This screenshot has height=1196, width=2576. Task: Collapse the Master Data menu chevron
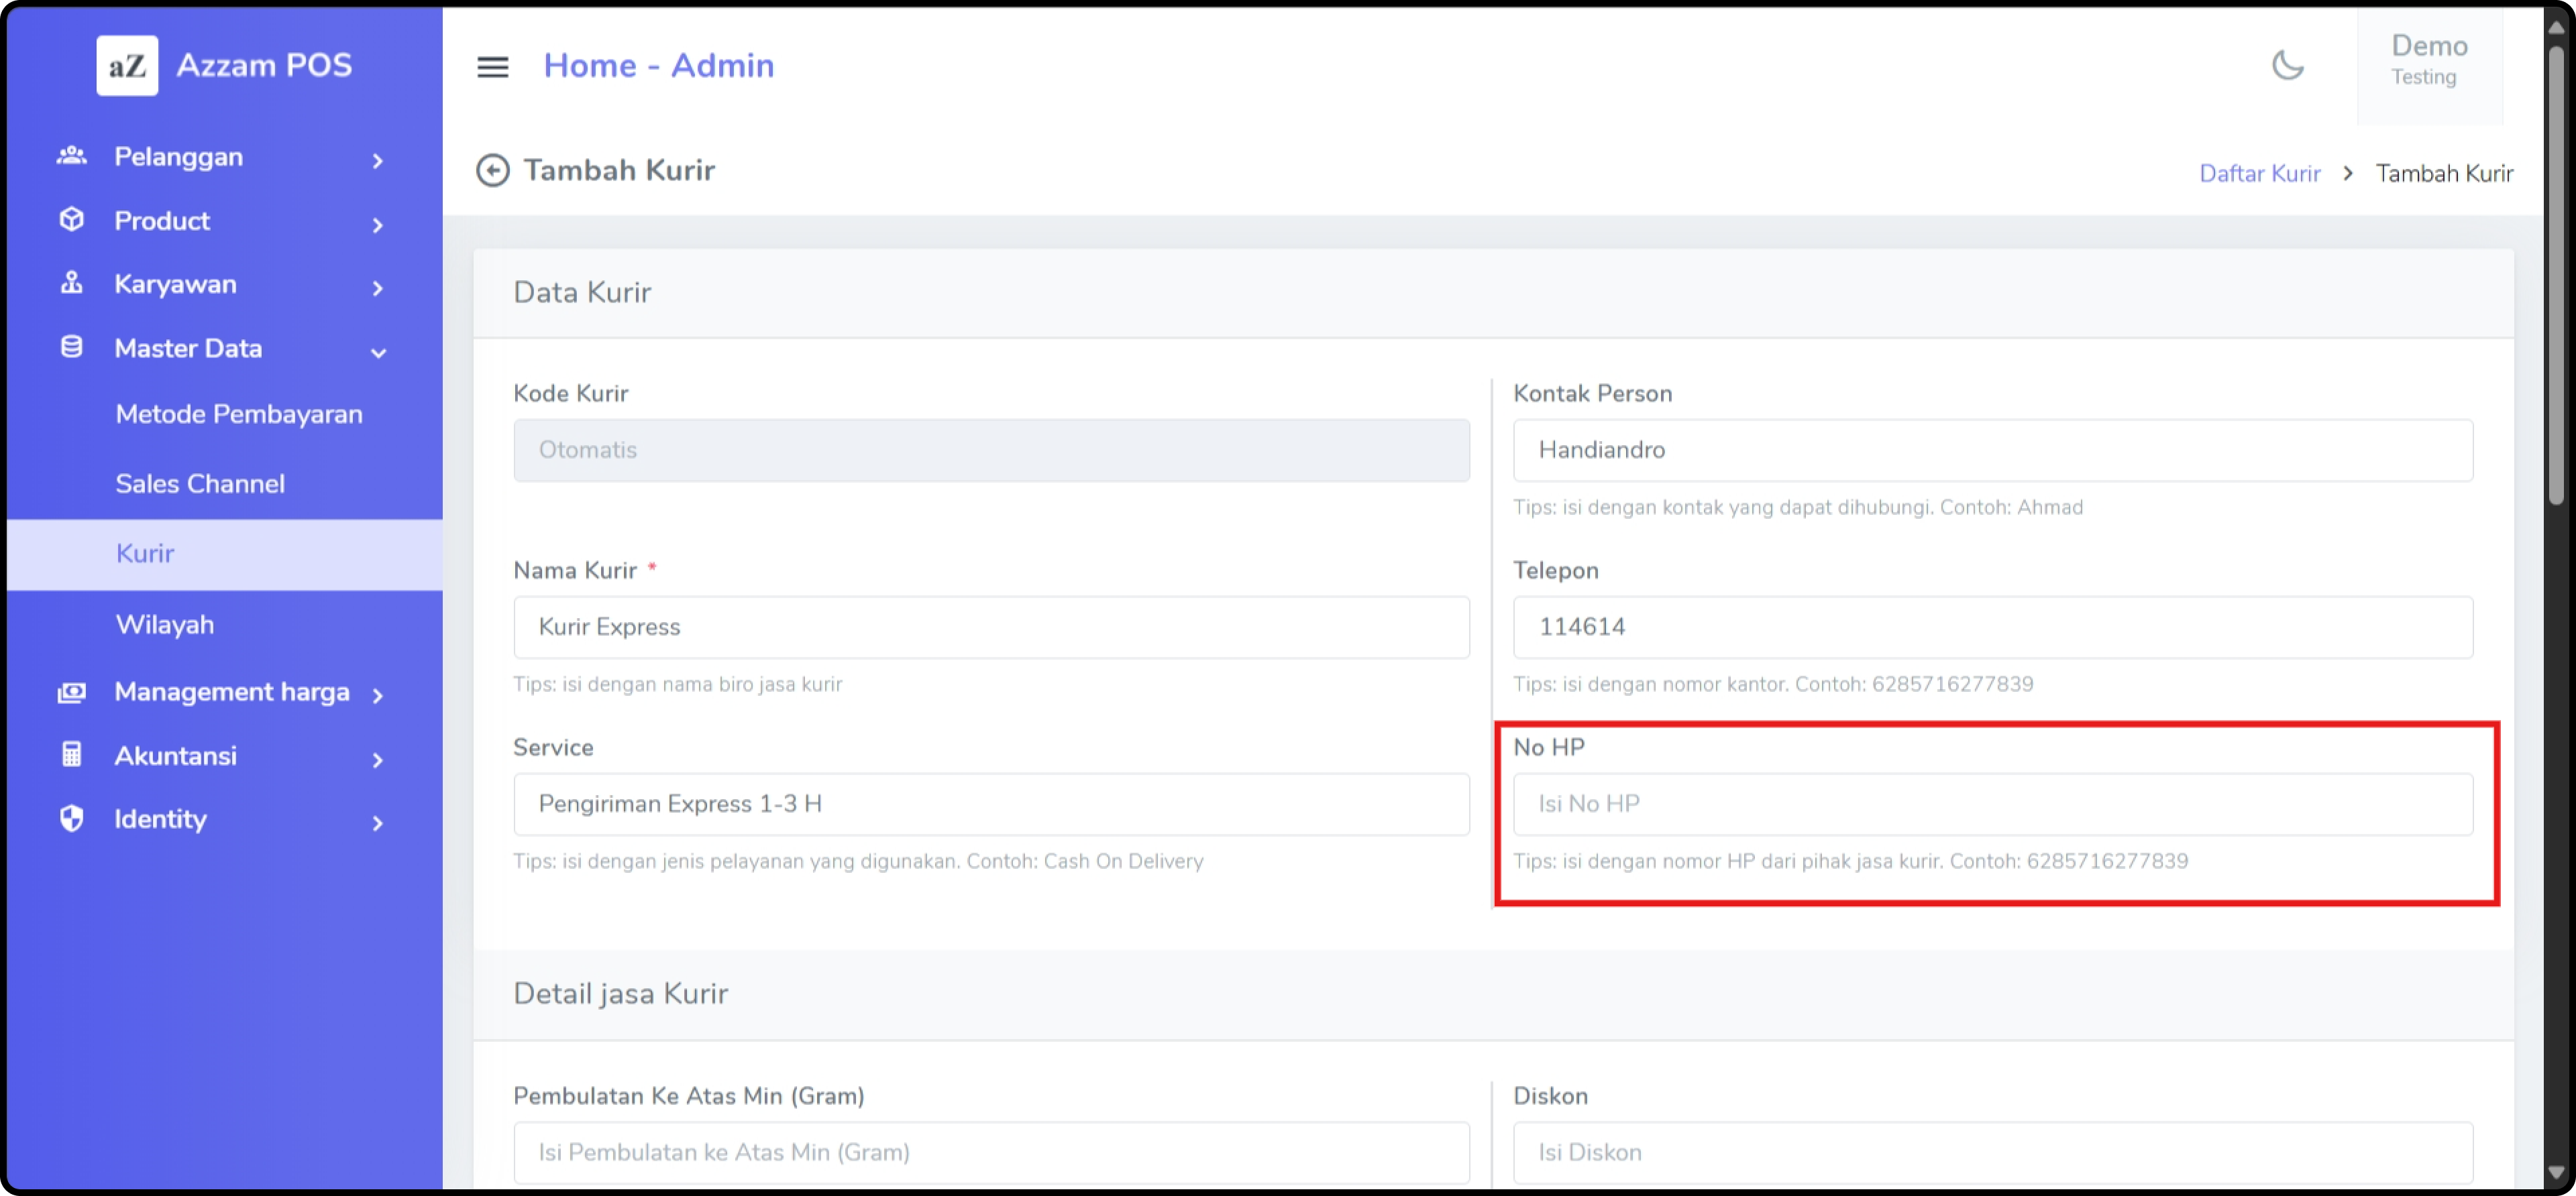pyautogui.click(x=378, y=352)
